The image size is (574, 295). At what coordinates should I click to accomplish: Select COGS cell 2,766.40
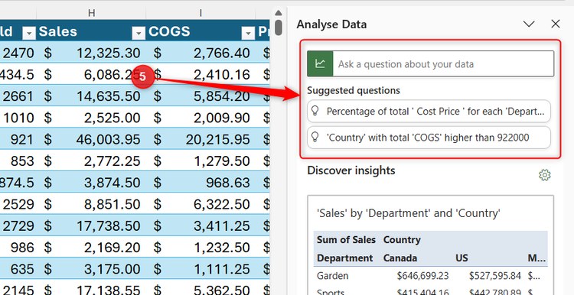point(201,53)
